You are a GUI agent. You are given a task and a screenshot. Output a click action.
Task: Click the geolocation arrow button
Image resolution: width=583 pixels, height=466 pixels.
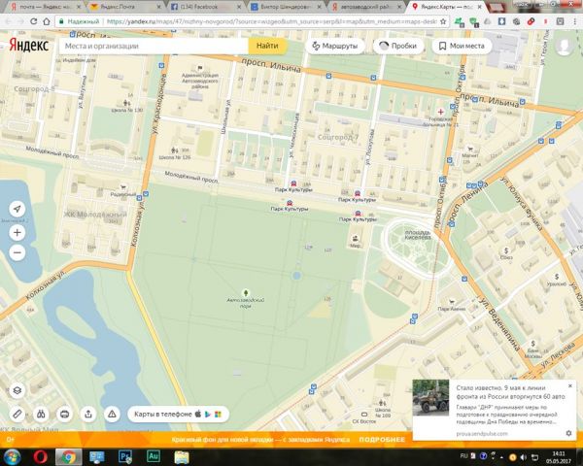tap(17, 209)
